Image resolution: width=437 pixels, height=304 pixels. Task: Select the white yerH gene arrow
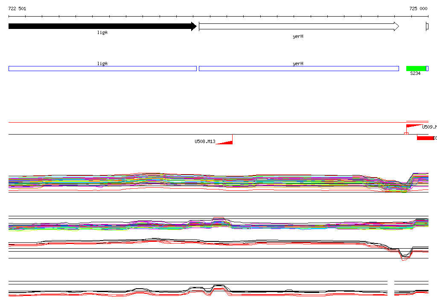[x=299, y=26]
